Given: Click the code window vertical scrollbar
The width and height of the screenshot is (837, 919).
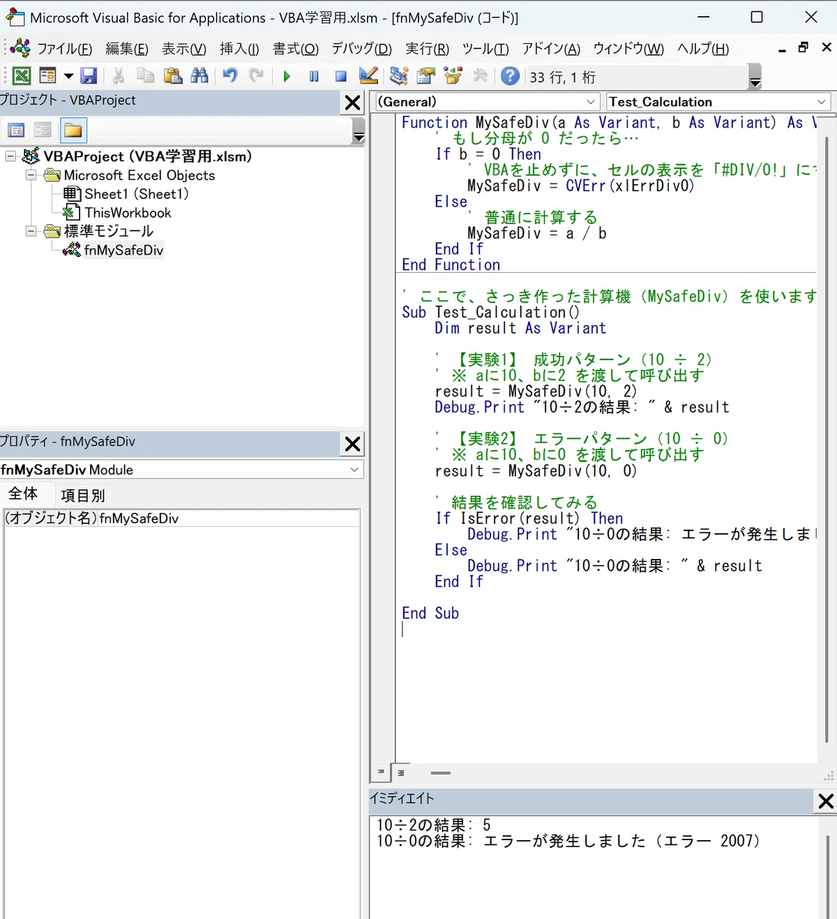Looking at the screenshot, I should (827, 440).
